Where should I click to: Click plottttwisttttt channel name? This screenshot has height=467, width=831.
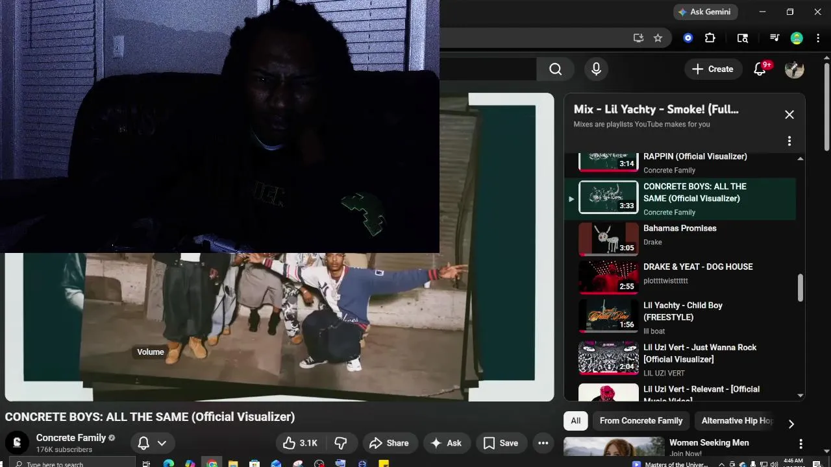tap(665, 280)
